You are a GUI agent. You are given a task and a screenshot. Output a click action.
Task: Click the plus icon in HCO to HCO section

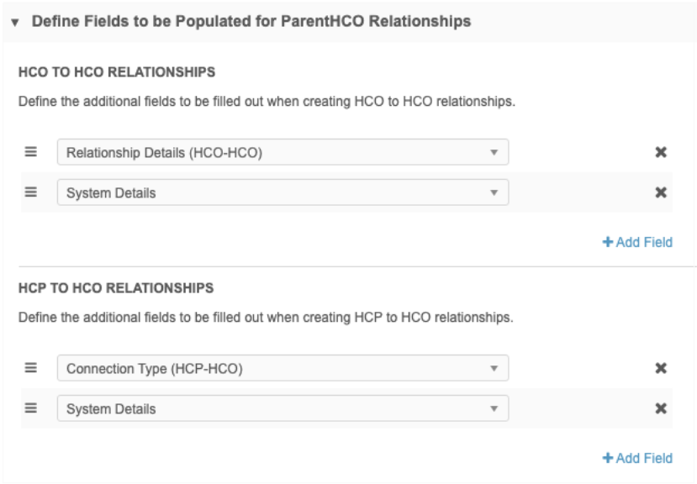607,242
